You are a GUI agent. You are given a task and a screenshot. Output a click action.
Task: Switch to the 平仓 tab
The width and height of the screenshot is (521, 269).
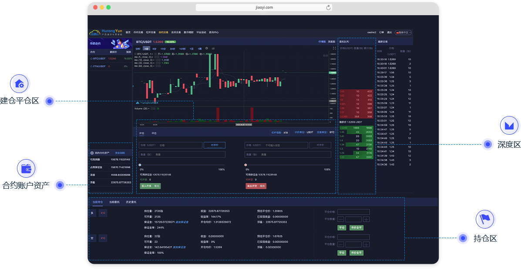[154, 133]
